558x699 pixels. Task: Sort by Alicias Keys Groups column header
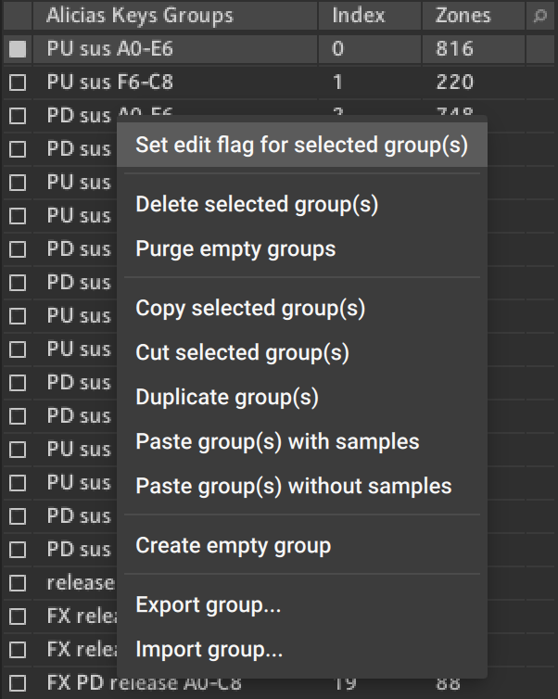pos(139,16)
